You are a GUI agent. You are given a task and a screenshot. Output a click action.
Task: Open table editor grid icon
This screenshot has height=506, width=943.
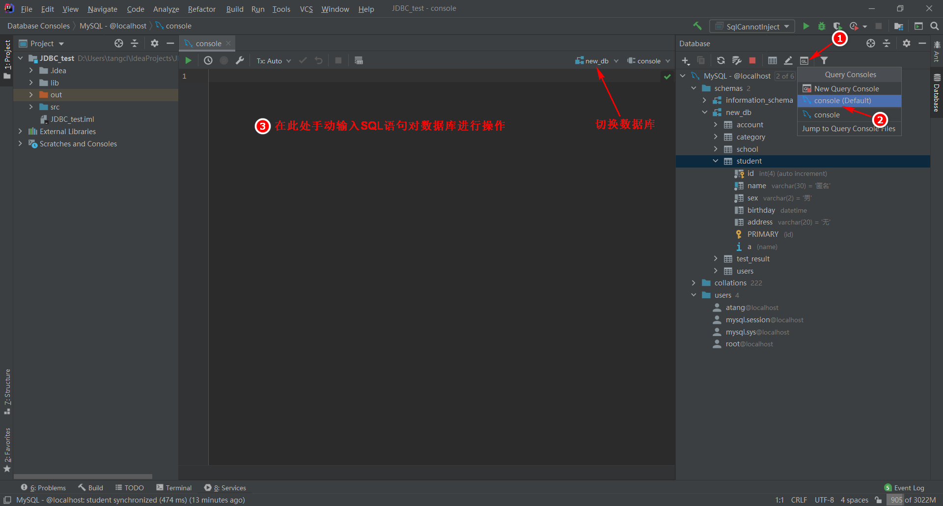(773, 60)
